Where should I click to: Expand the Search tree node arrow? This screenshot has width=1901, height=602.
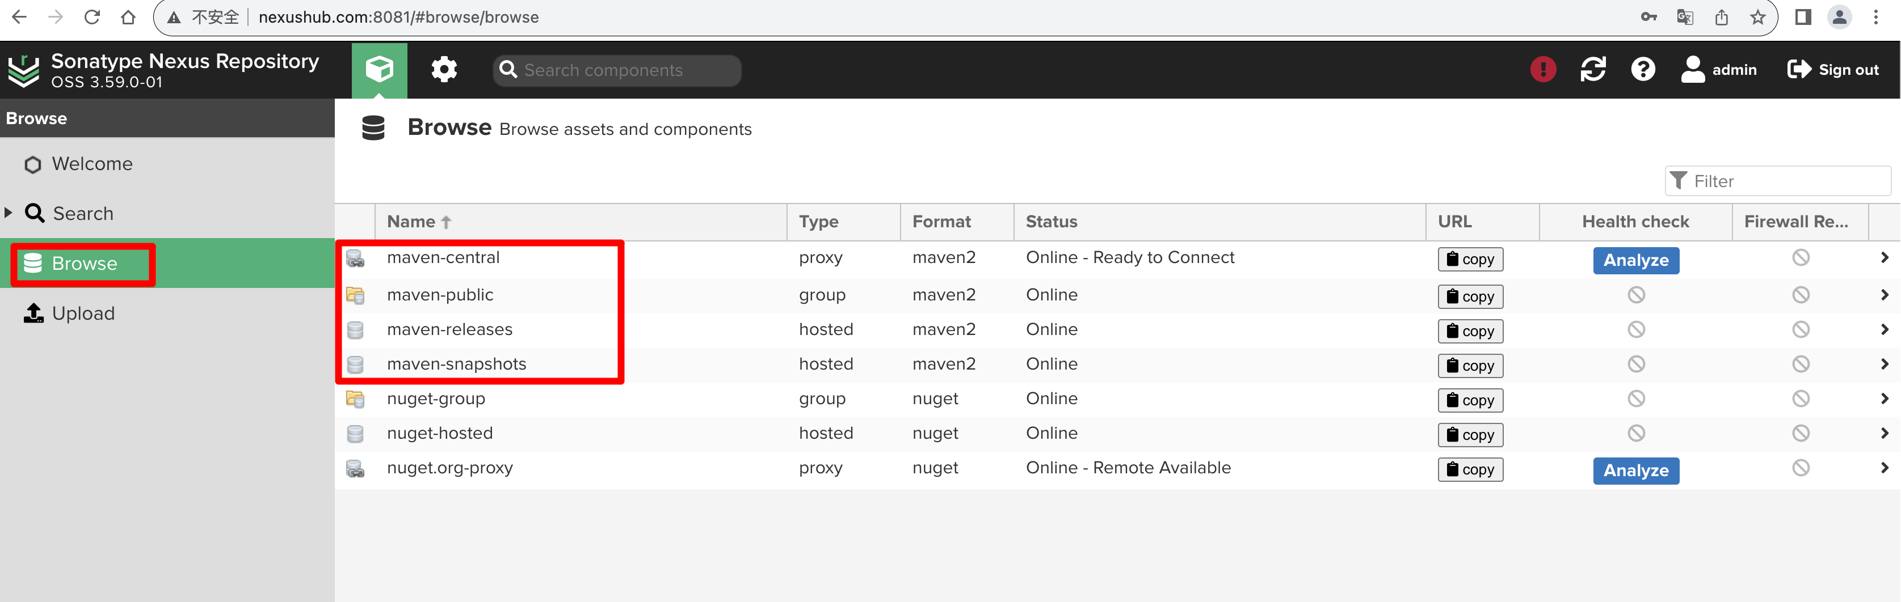tap(9, 213)
